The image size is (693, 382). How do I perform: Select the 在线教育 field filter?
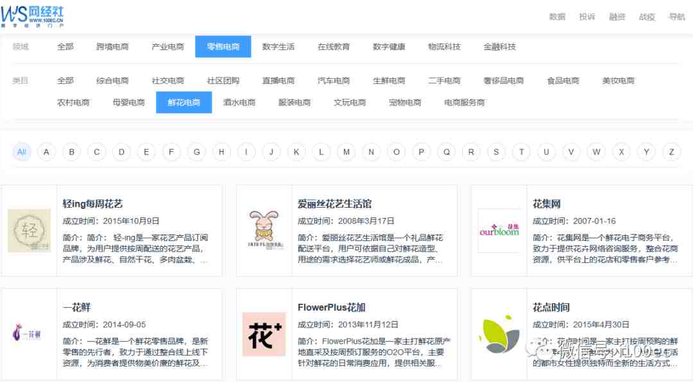pyautogui.click(x=334, y=46)
